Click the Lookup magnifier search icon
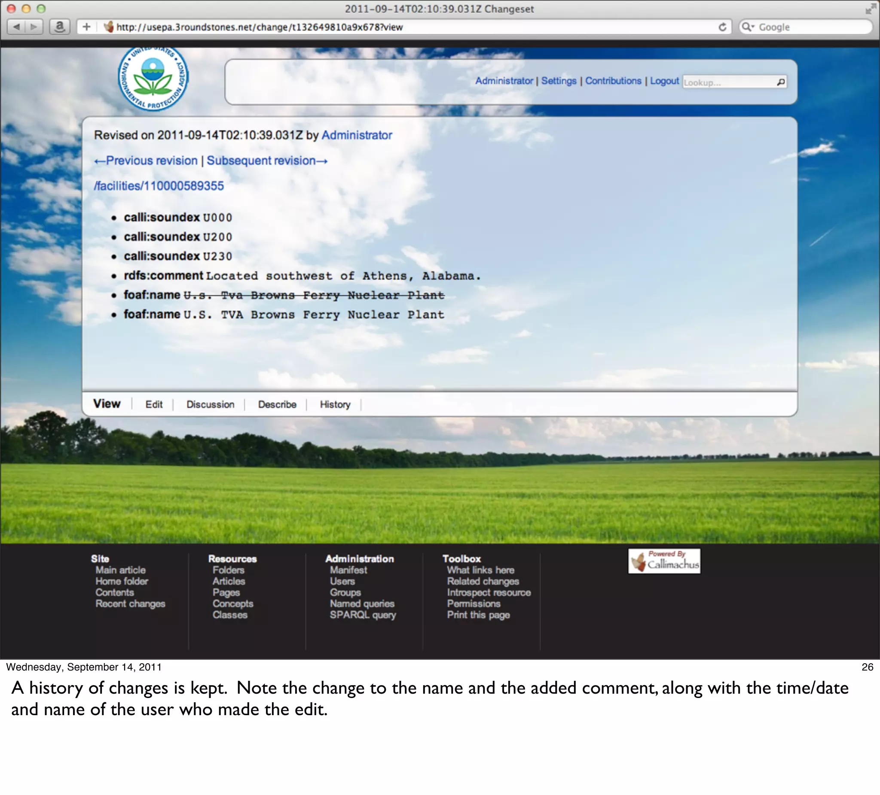The width and height of the screenshot is (880, 795). coord(780,82)
